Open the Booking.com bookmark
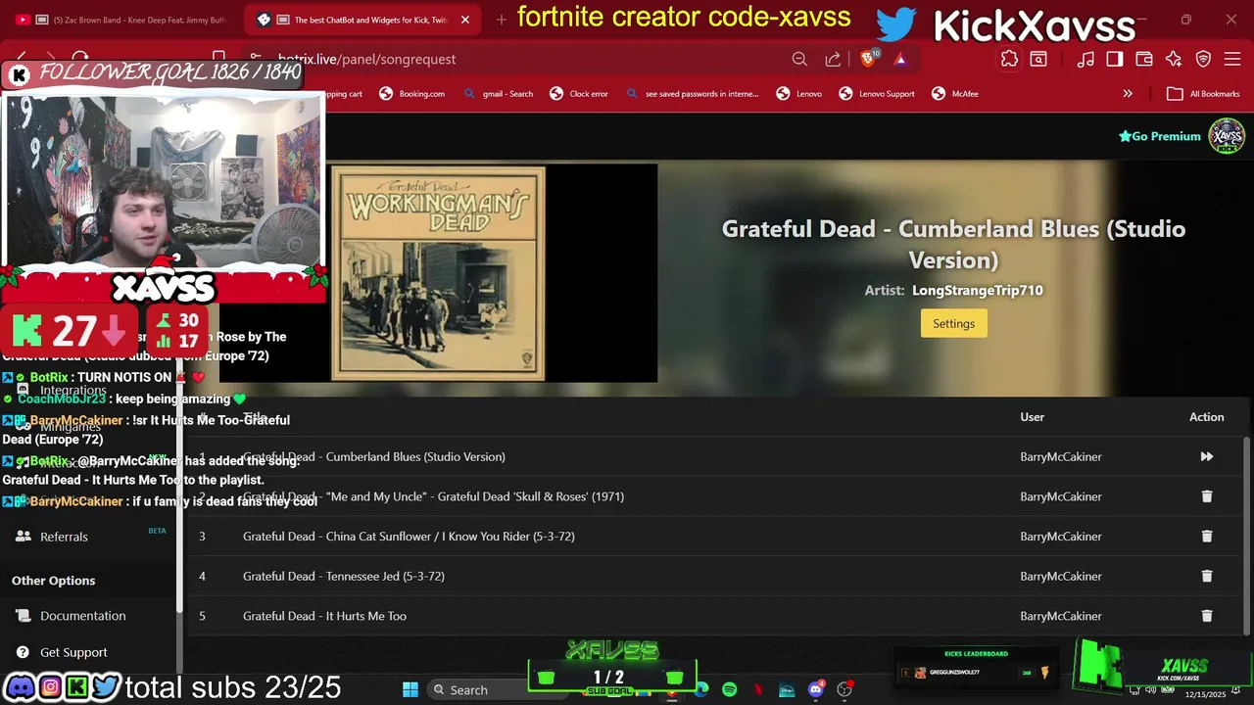 click(x=412, y=94)
